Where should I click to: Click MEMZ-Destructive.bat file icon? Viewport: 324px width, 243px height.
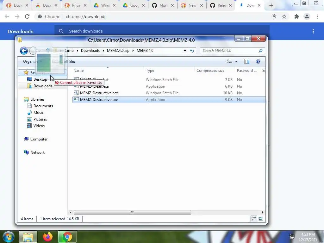click(76, 93)
